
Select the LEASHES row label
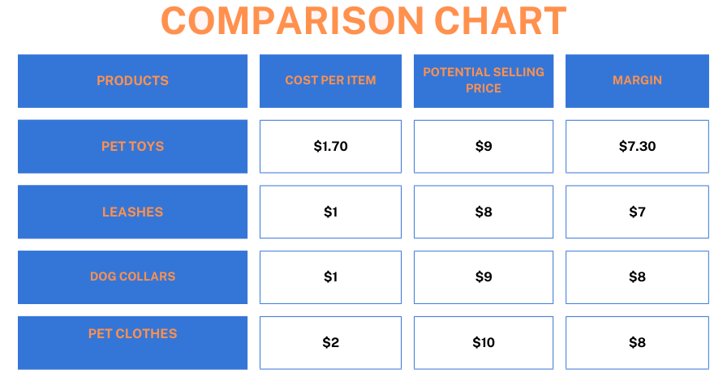coord(132,212)
